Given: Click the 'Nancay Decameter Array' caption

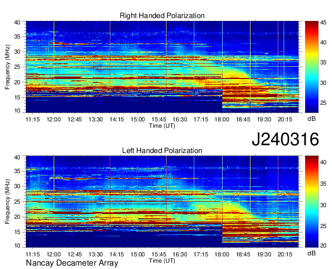Looking at the screenshot, I should (x=72, y=263).
